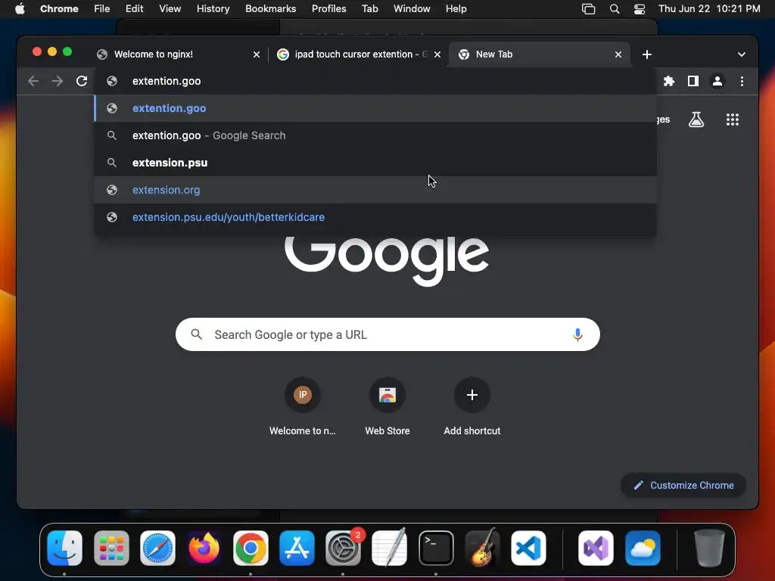
Task: Open the Chrome menu in menu bar
Action: [59, 9]
